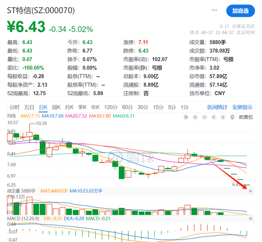Pan chart left with the left chevron

point(214,117)
